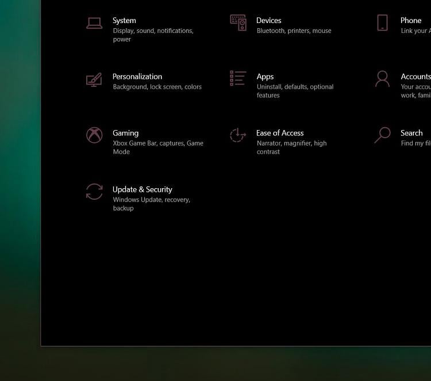Click 'Display, sound, notifications, power' description
Image resolution: width=431 pixels, height=381 pixels.
153,35
